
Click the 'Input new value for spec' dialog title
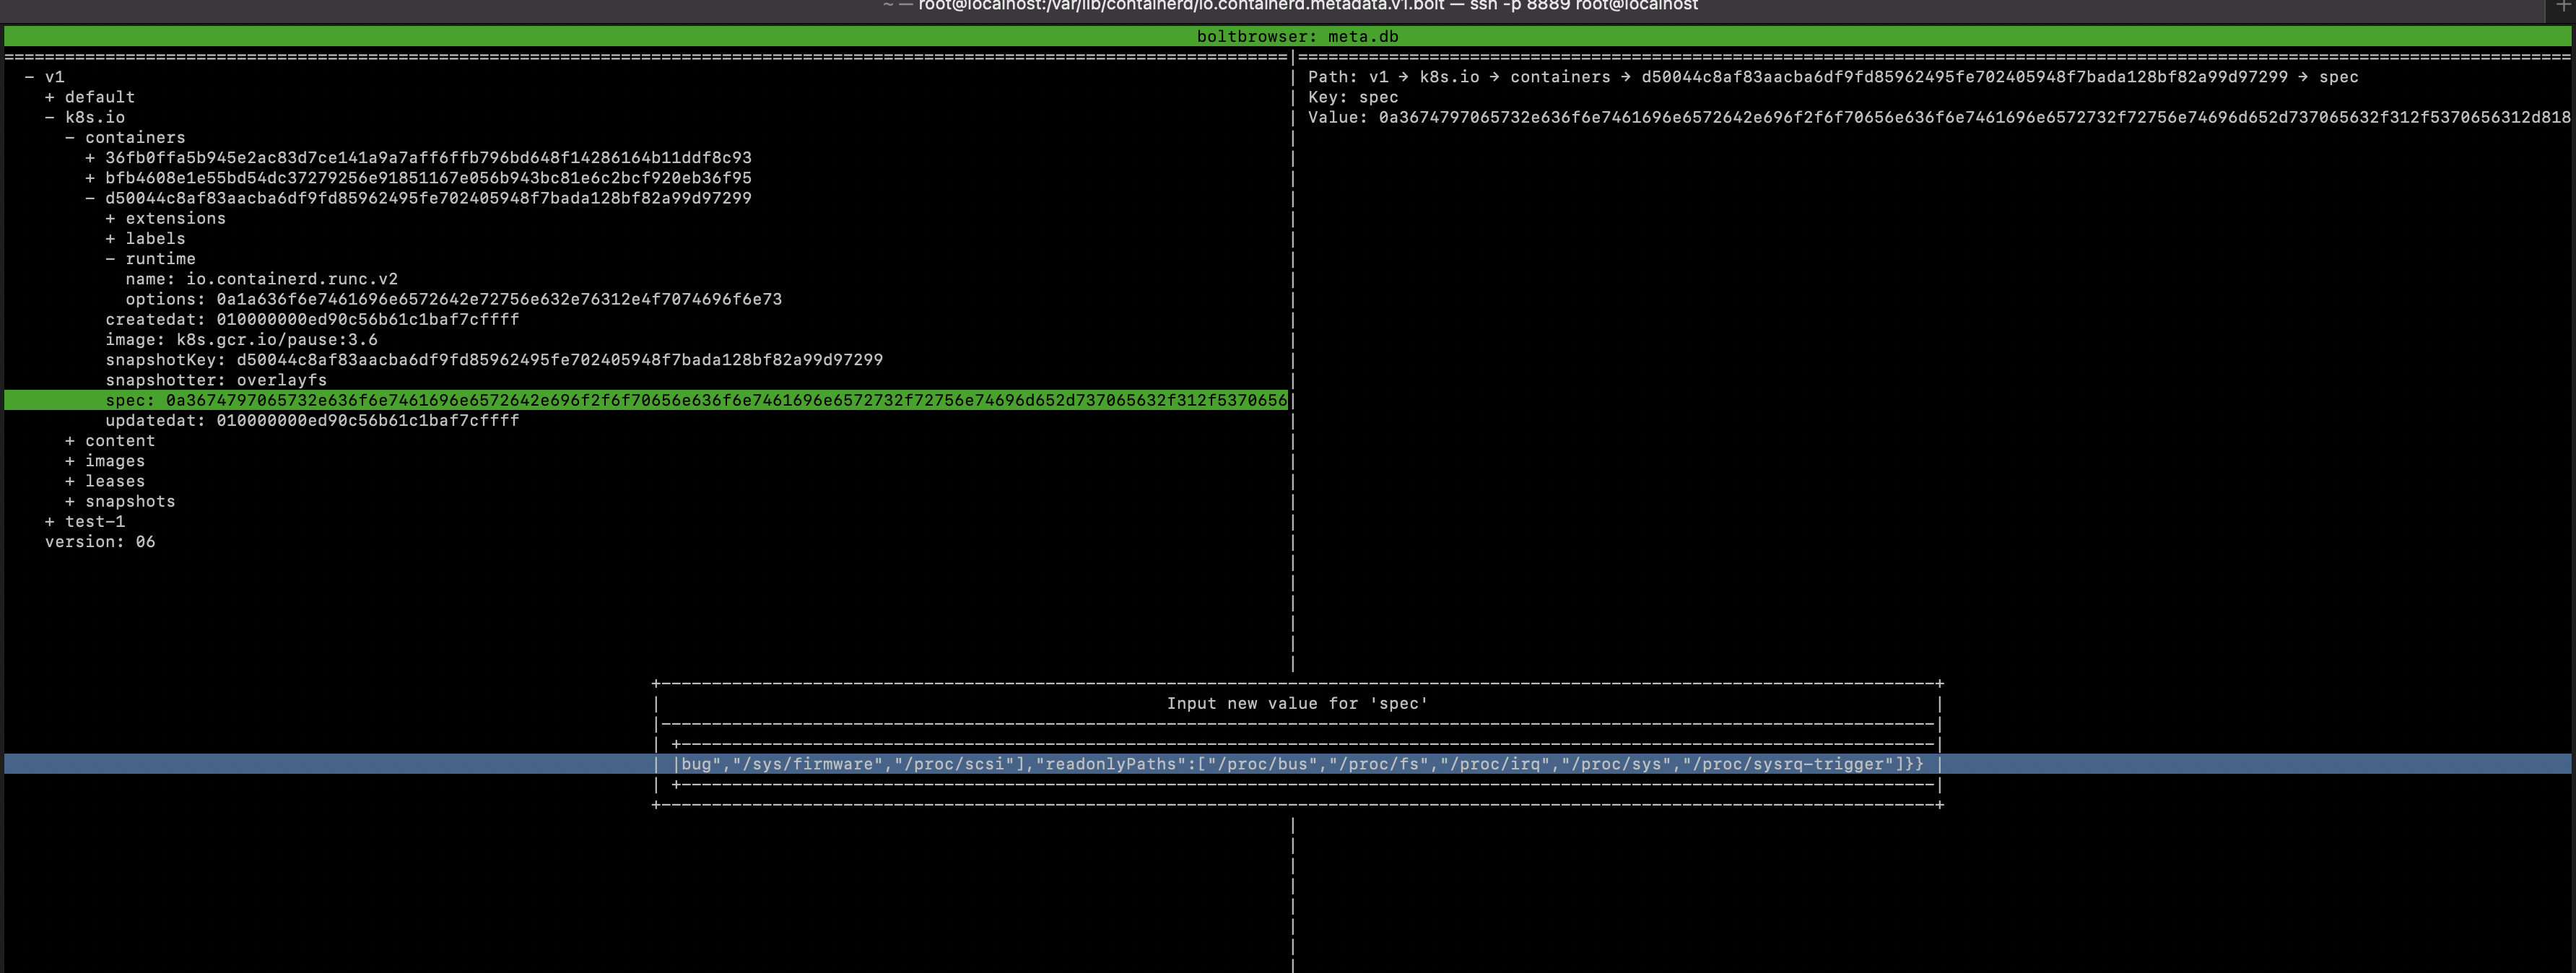1297,704
